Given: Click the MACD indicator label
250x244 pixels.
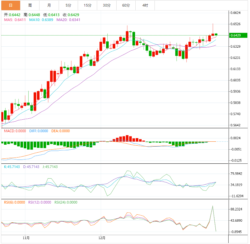Looking at the screenshot, I should [x=15, y=131].
